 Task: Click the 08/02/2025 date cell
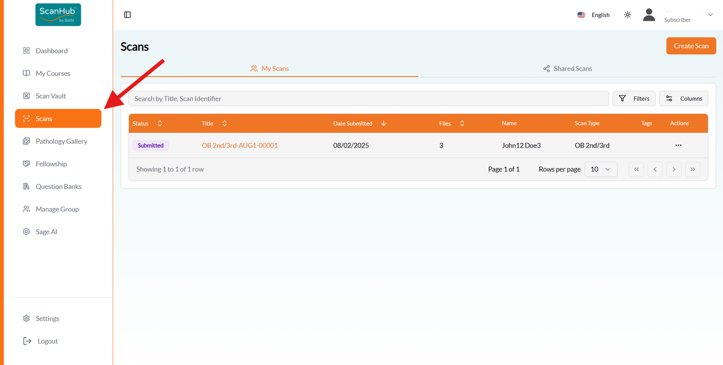click(351, 145)
